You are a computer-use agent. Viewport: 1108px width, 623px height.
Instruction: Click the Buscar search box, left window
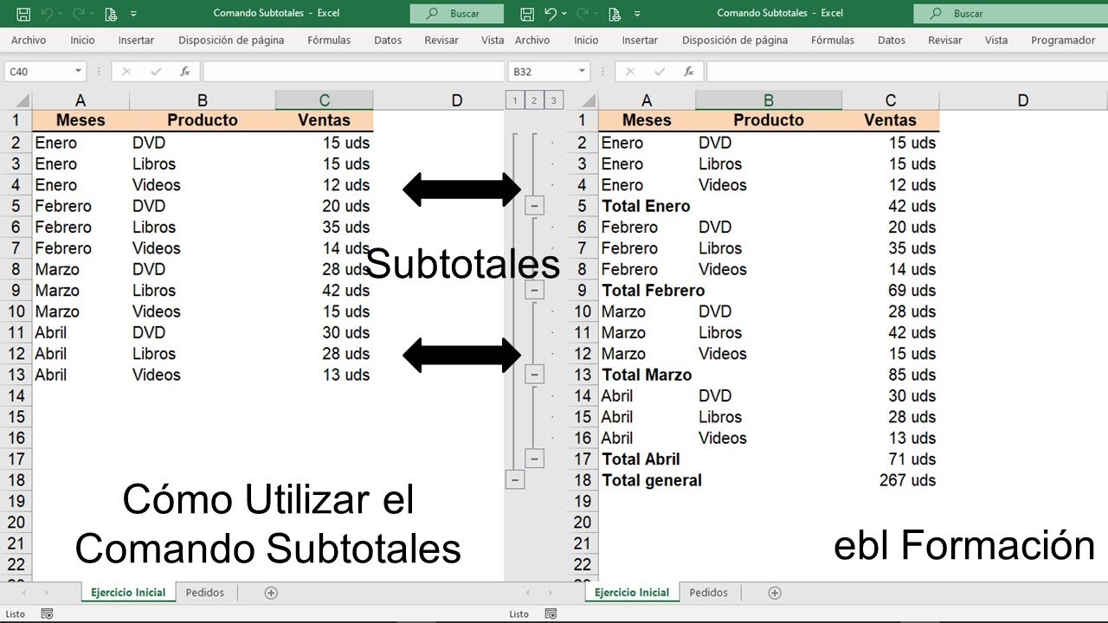pyautogui.click(x=456, y=14)
